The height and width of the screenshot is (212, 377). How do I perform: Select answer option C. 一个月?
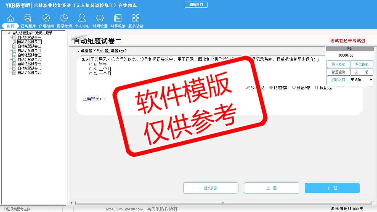(x=91, y=74)
